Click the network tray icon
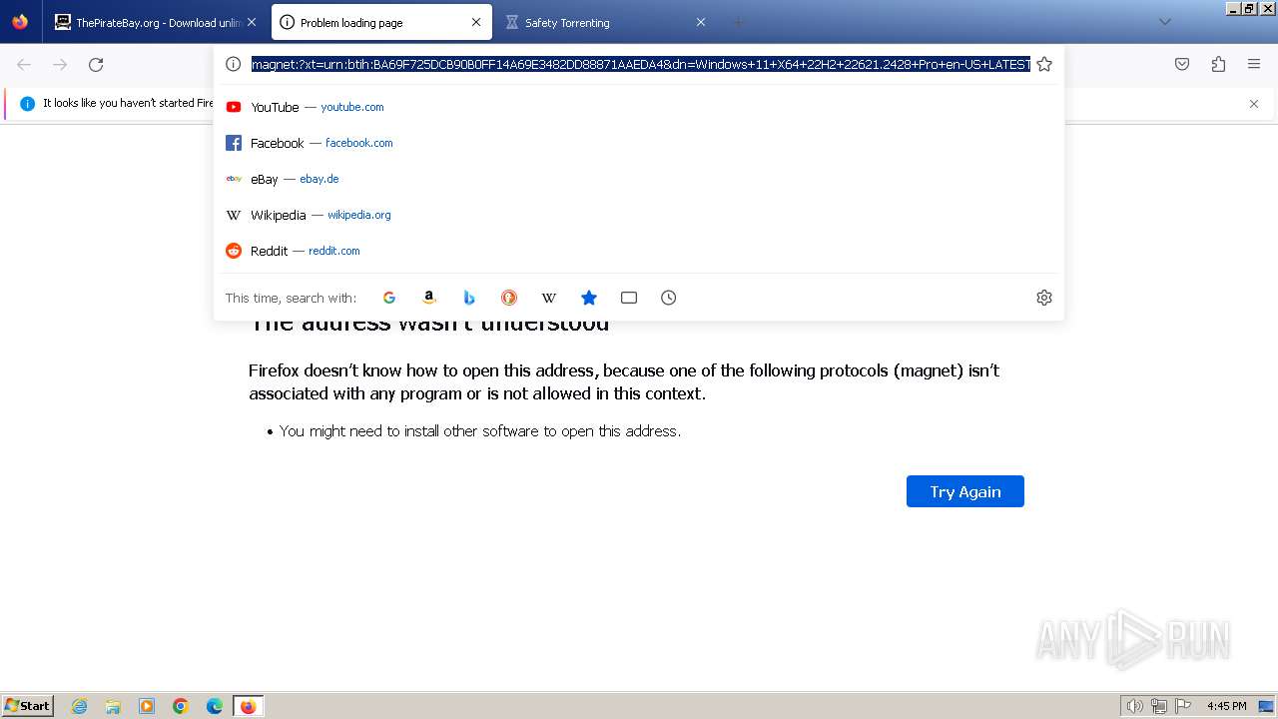 click(x=1159, y=706)
